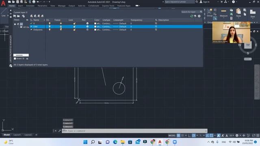
Task: Click the New Layer icon in layer manager
Action: click(x=32, y=16)
